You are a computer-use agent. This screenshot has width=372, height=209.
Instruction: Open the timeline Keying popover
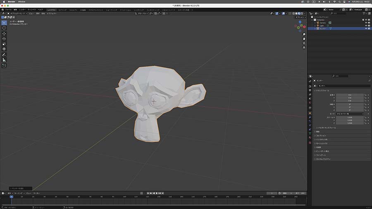(x=19, y=193)
